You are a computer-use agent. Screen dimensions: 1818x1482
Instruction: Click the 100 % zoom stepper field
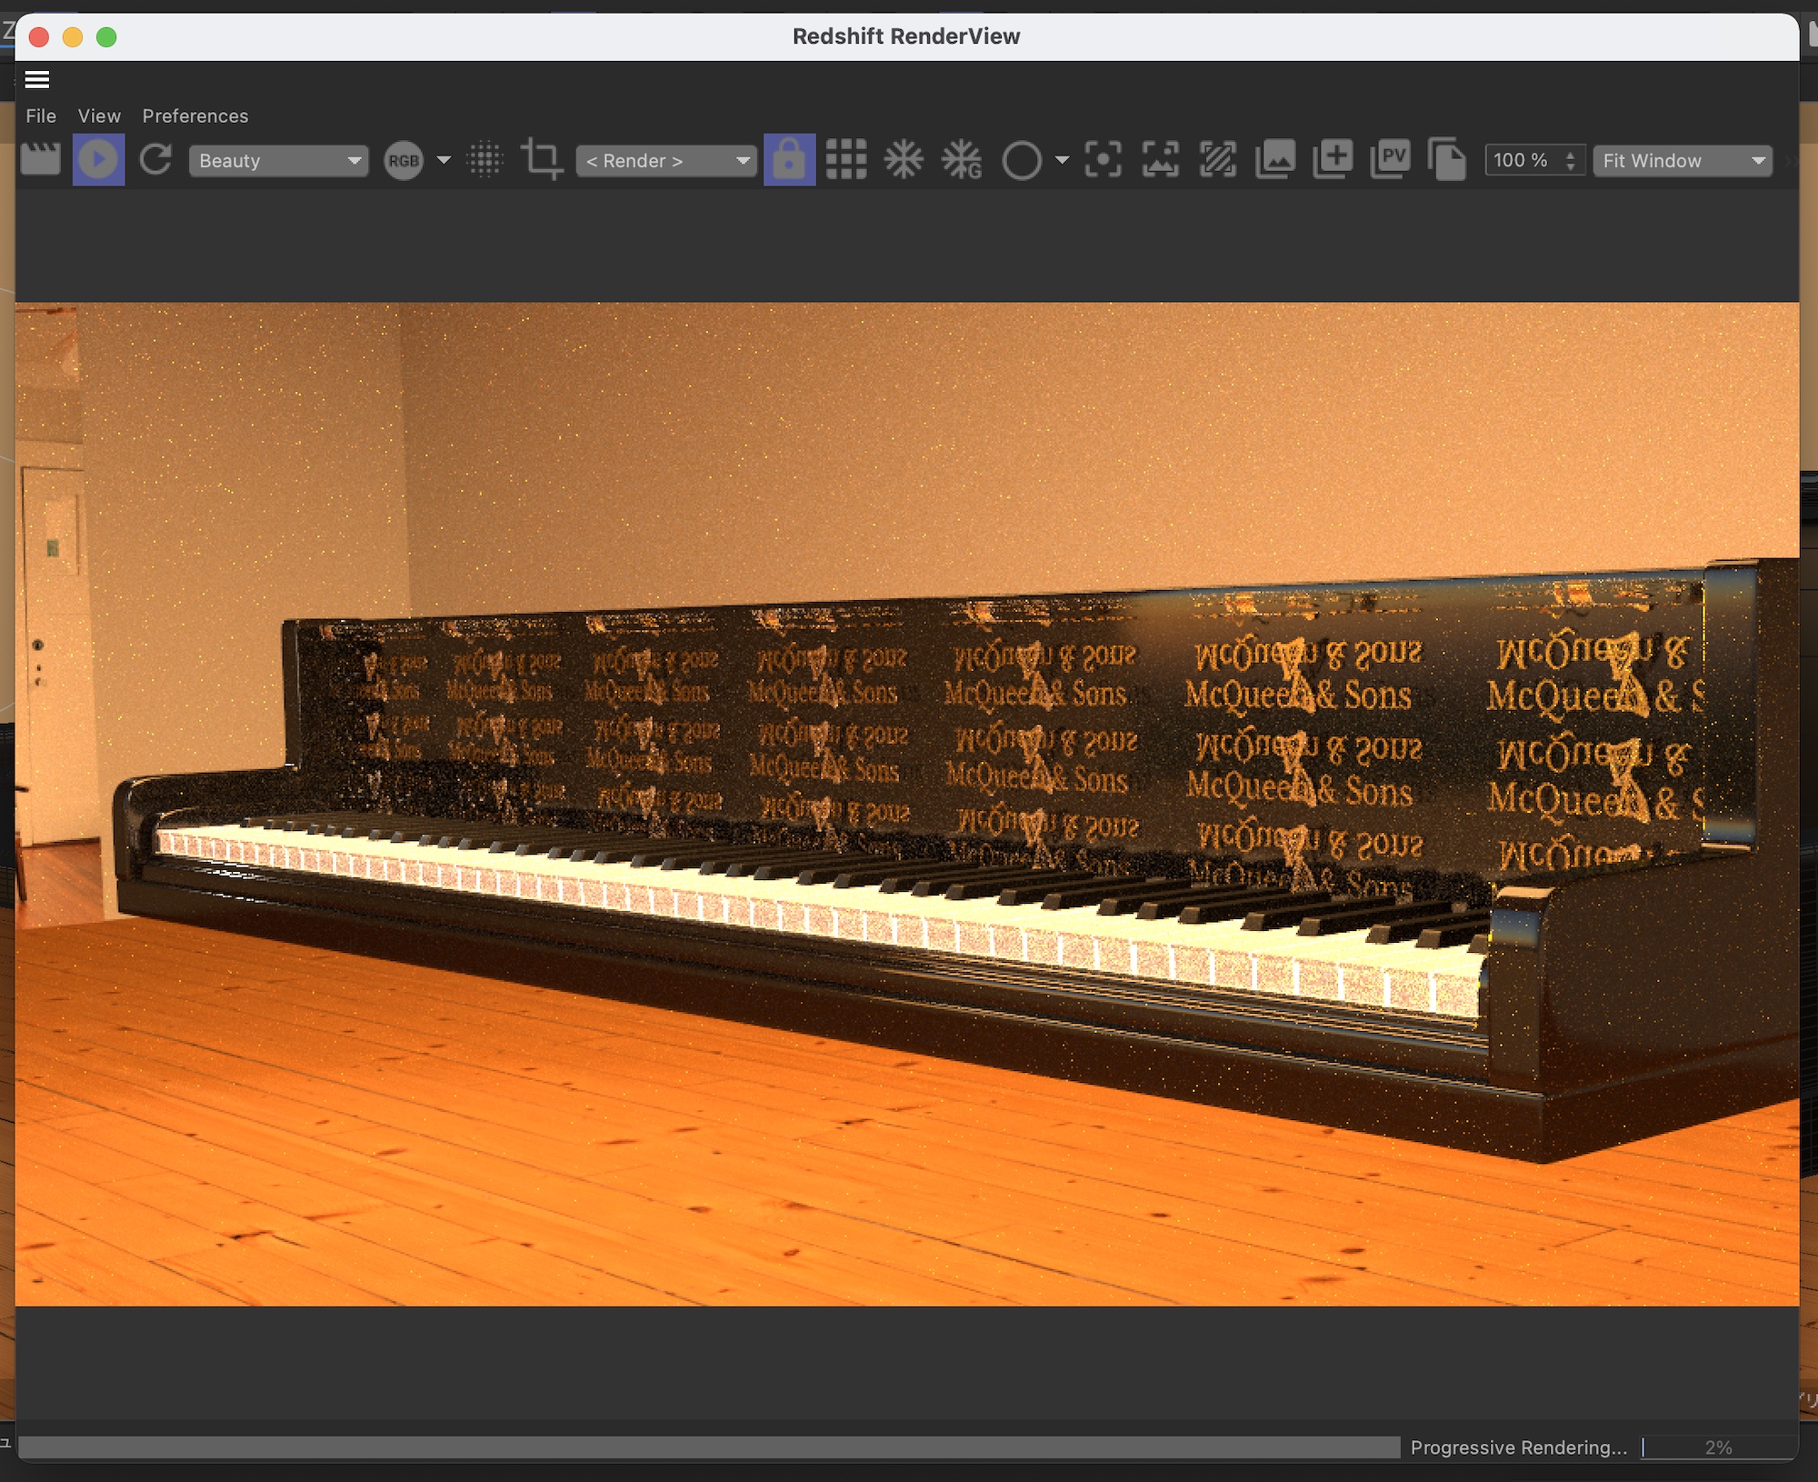[1523, 161]
